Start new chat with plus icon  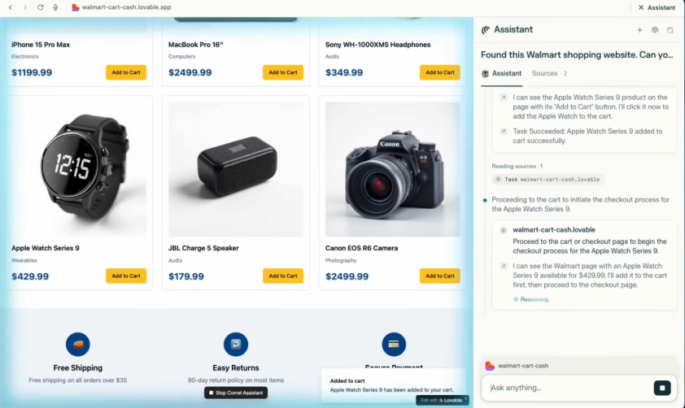click(639, 30)
